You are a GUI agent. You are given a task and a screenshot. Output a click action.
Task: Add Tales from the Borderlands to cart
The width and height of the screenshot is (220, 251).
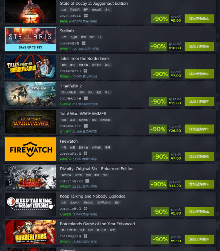click(x=199, y=74)
